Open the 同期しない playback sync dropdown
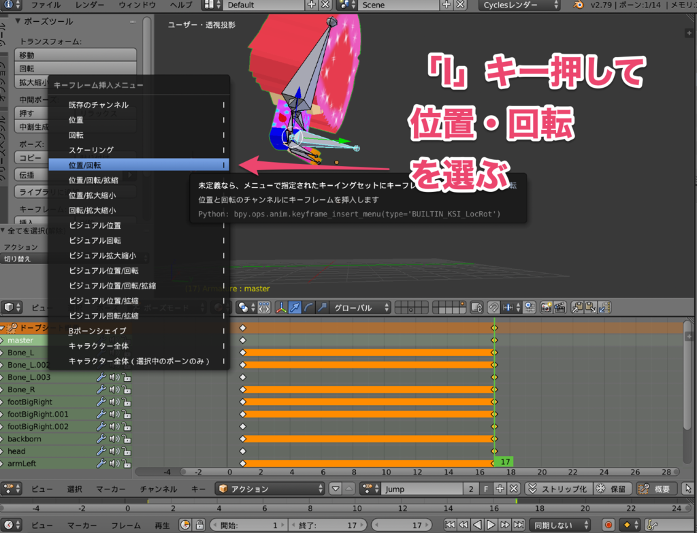The image size is (697, 533). pyautogui.click(x=560, y=523)
